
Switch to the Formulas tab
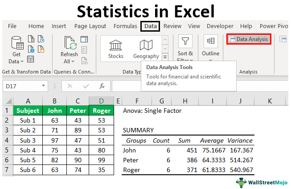[125, 26]
